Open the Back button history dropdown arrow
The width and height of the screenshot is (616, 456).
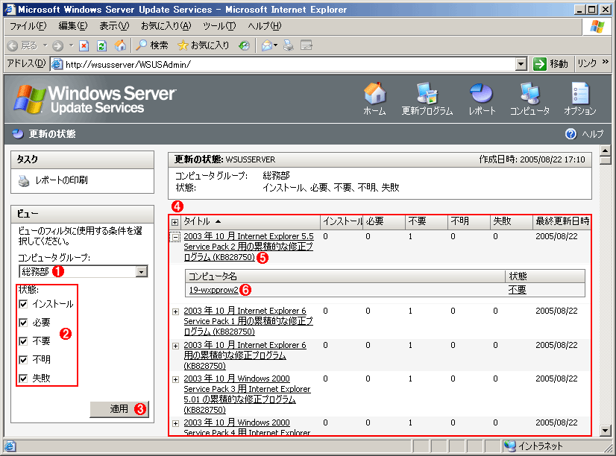(45, 45)
